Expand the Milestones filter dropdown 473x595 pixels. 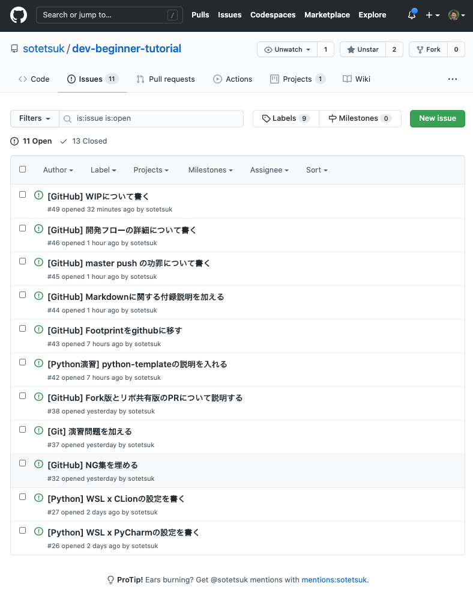coord(210,170)
